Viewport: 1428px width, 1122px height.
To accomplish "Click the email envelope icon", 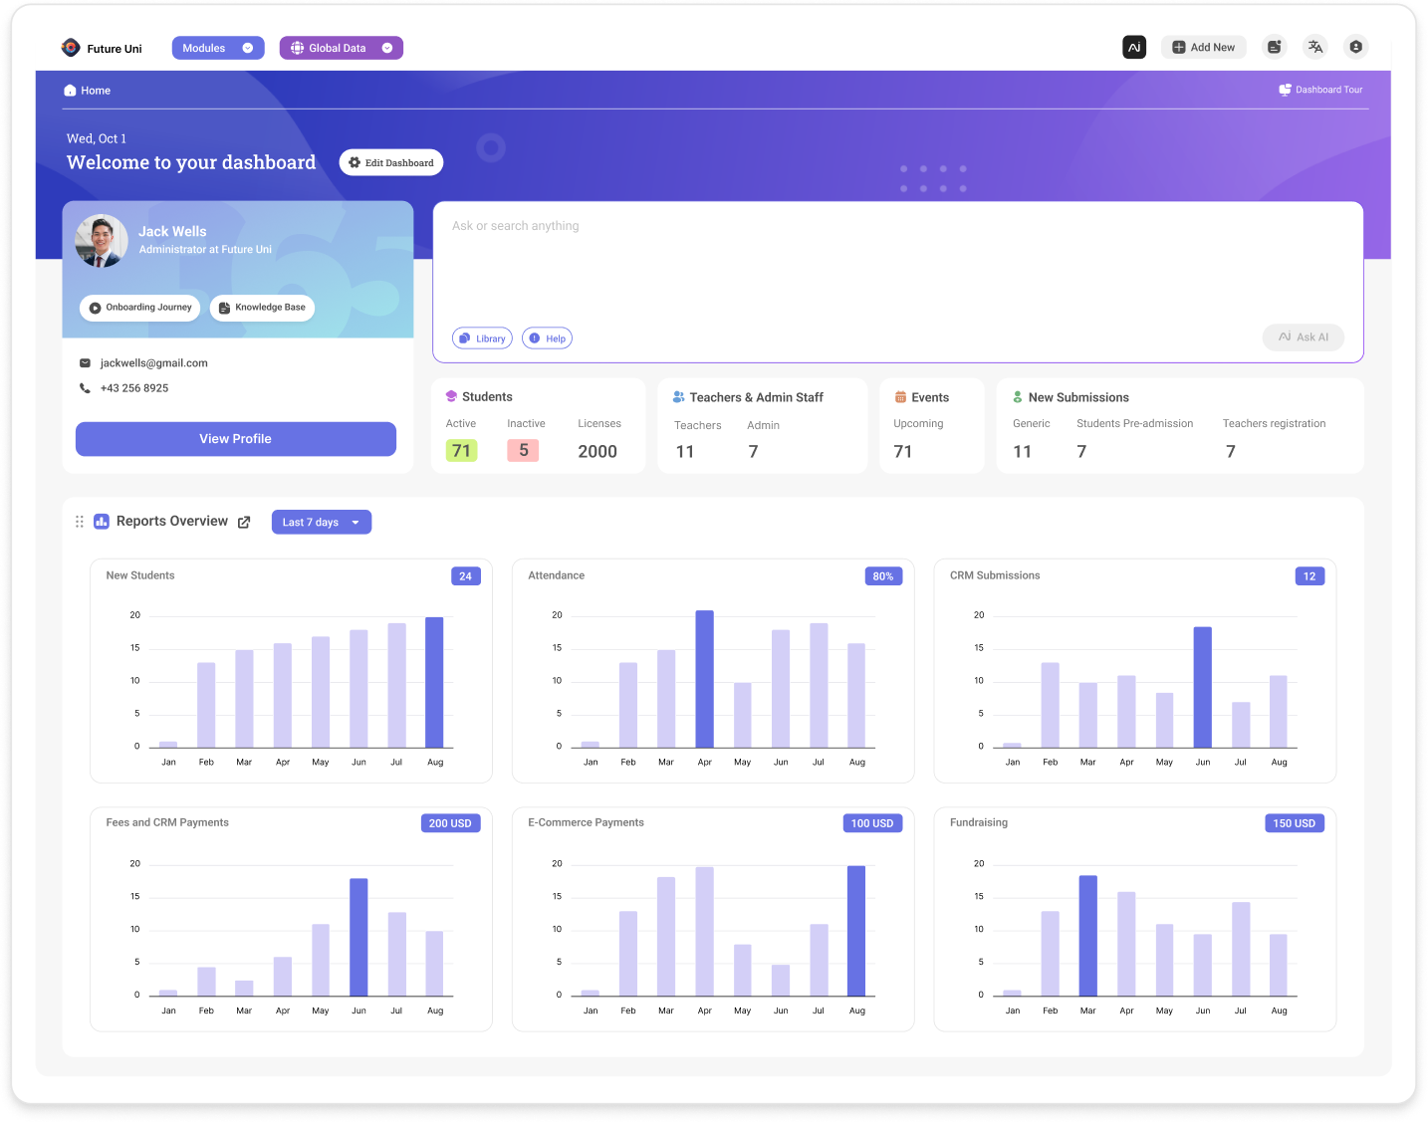I will pyautogui.click(x=85, y=363).
